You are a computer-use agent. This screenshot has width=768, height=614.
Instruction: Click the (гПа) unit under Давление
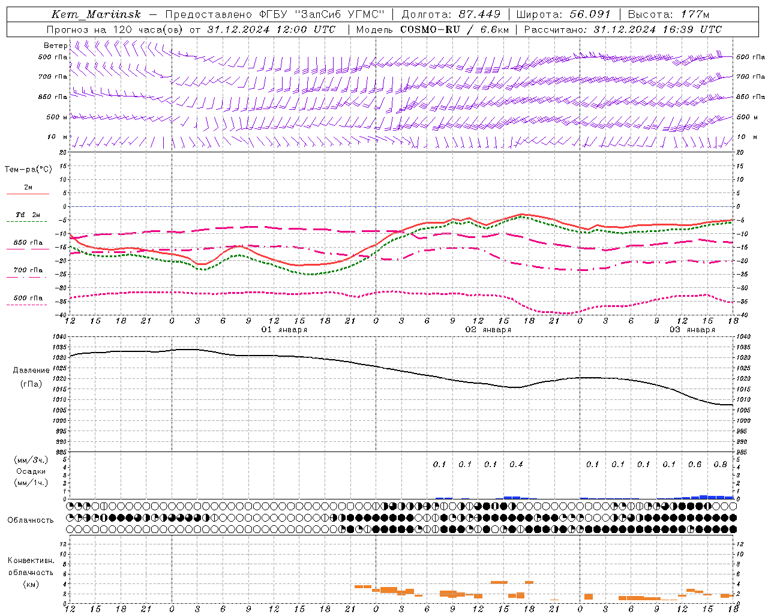point(31,384)
